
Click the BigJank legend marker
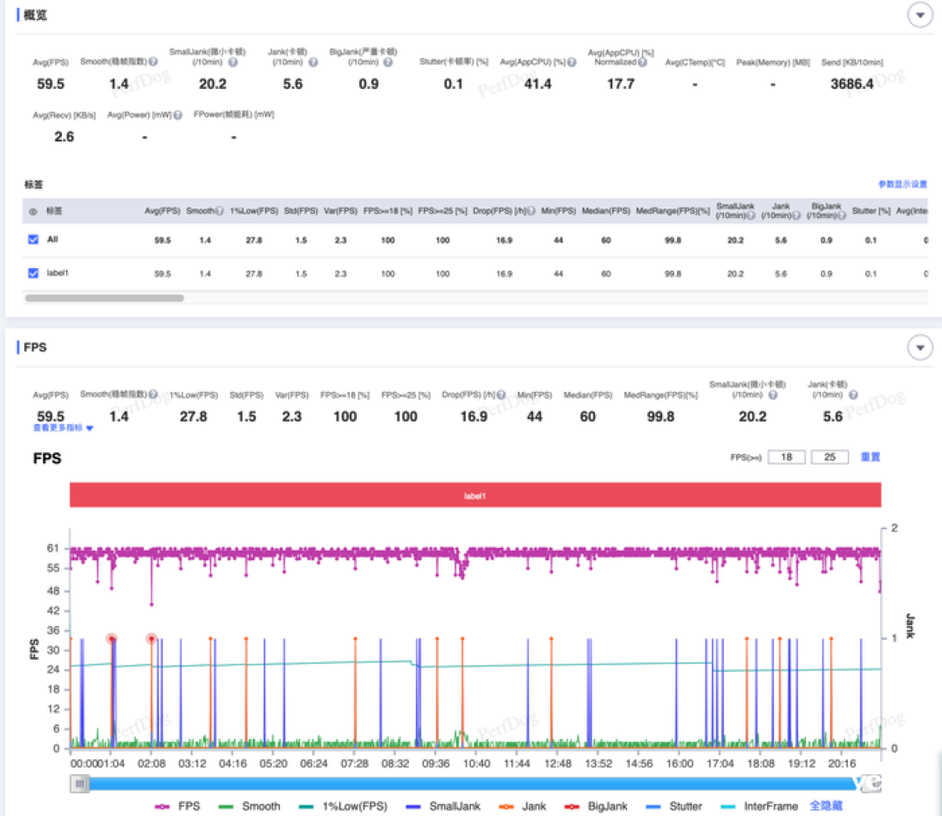[x=572, y=806]
